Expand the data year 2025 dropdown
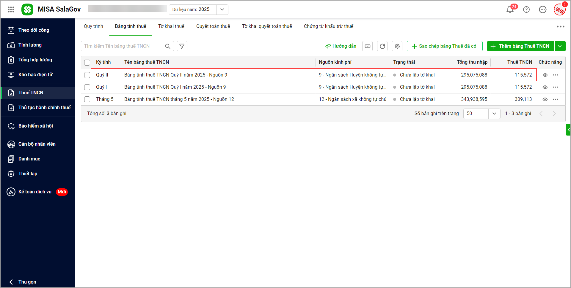 222,9
